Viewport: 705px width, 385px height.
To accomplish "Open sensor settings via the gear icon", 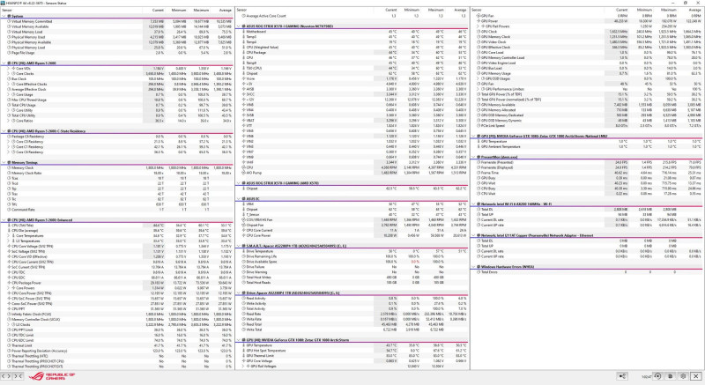I will coord(683,376).
